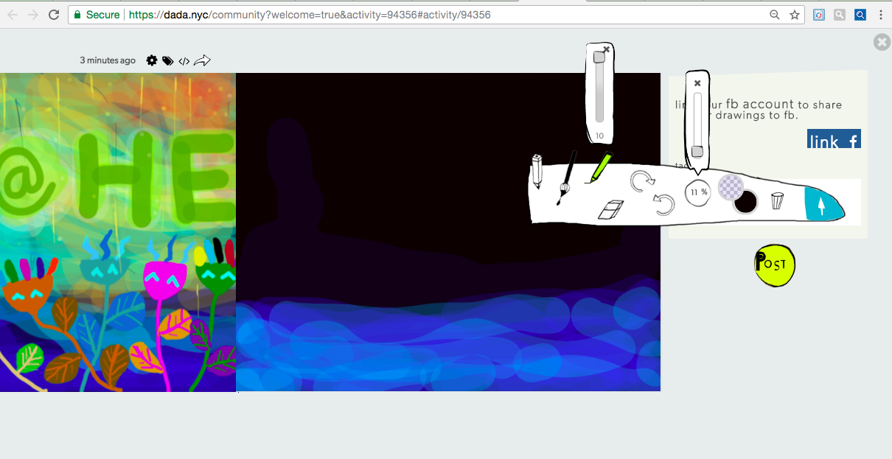Click the brush size value 10
This screenshot has width=892, height=459.
click(599, 136)
